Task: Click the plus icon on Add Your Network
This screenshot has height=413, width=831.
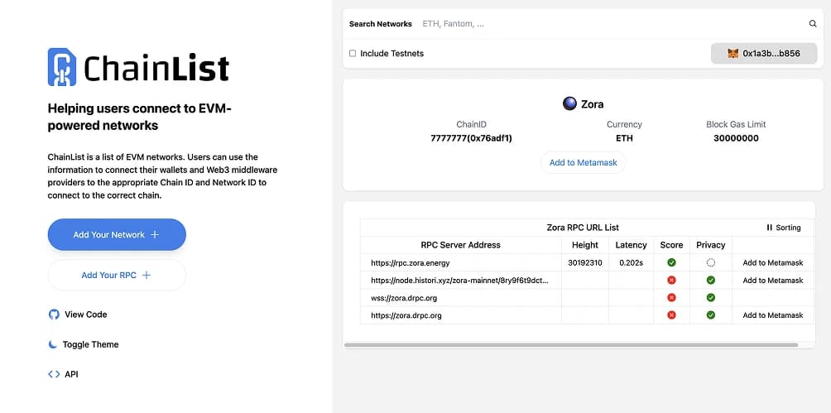Action: click(x=154, y=234)
